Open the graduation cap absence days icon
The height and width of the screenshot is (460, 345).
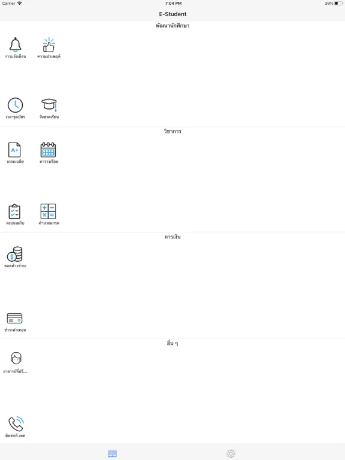[x=49, y=105]
